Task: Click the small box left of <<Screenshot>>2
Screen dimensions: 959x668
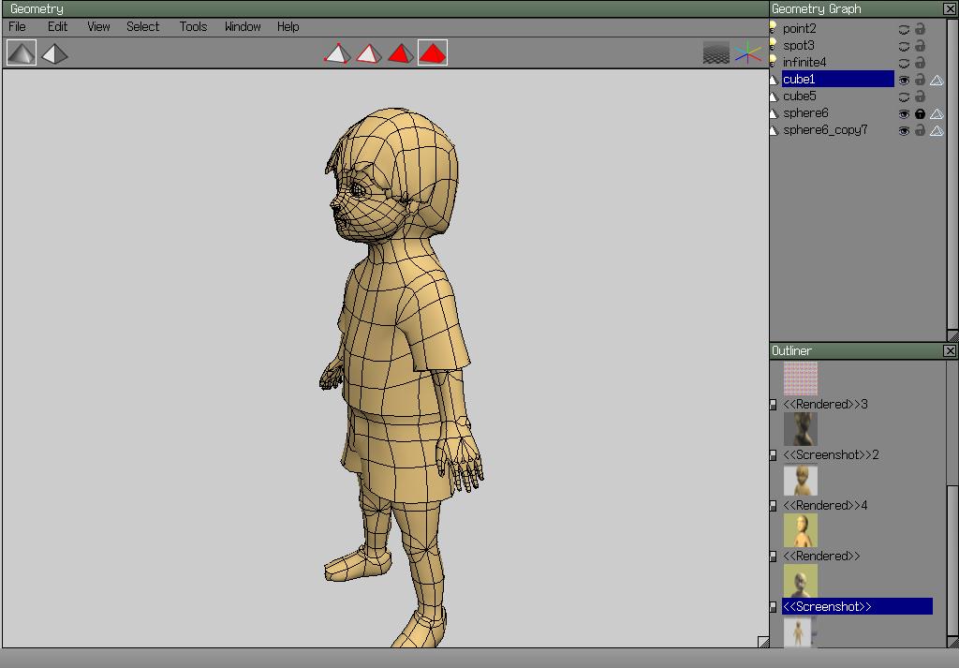Action: pyautogui.click(x=773, y=455)
